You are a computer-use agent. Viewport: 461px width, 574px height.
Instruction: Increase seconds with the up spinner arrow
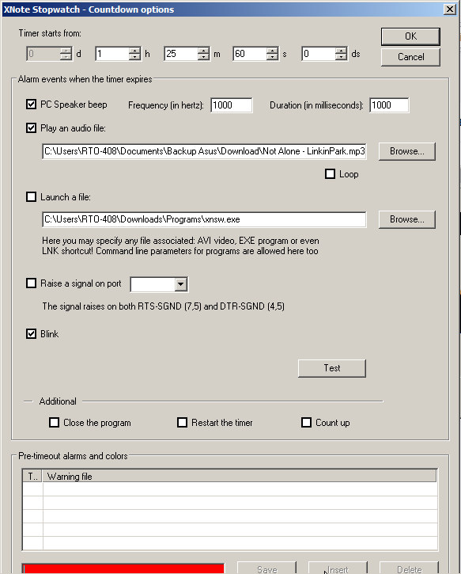(272, 51)
